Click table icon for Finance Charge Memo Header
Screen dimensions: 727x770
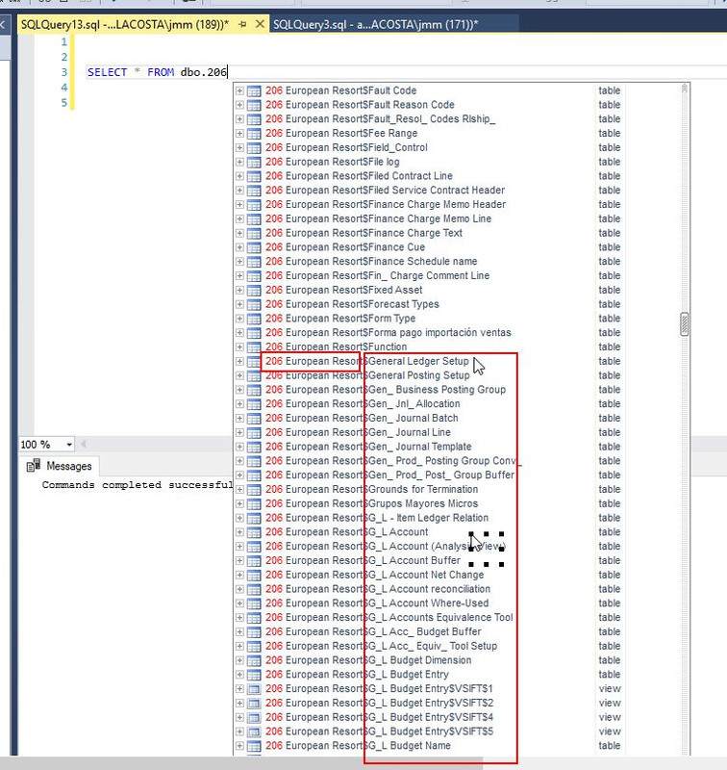(x=254, y=204)
